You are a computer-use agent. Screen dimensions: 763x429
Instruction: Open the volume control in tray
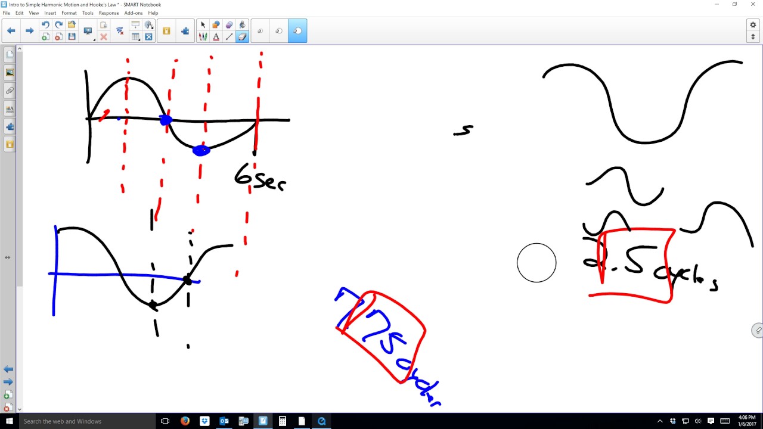click(x=697, y=421)
